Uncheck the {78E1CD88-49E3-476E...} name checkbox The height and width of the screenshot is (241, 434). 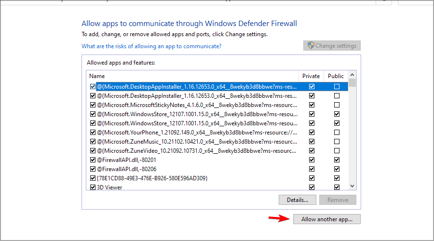(93, 178)
